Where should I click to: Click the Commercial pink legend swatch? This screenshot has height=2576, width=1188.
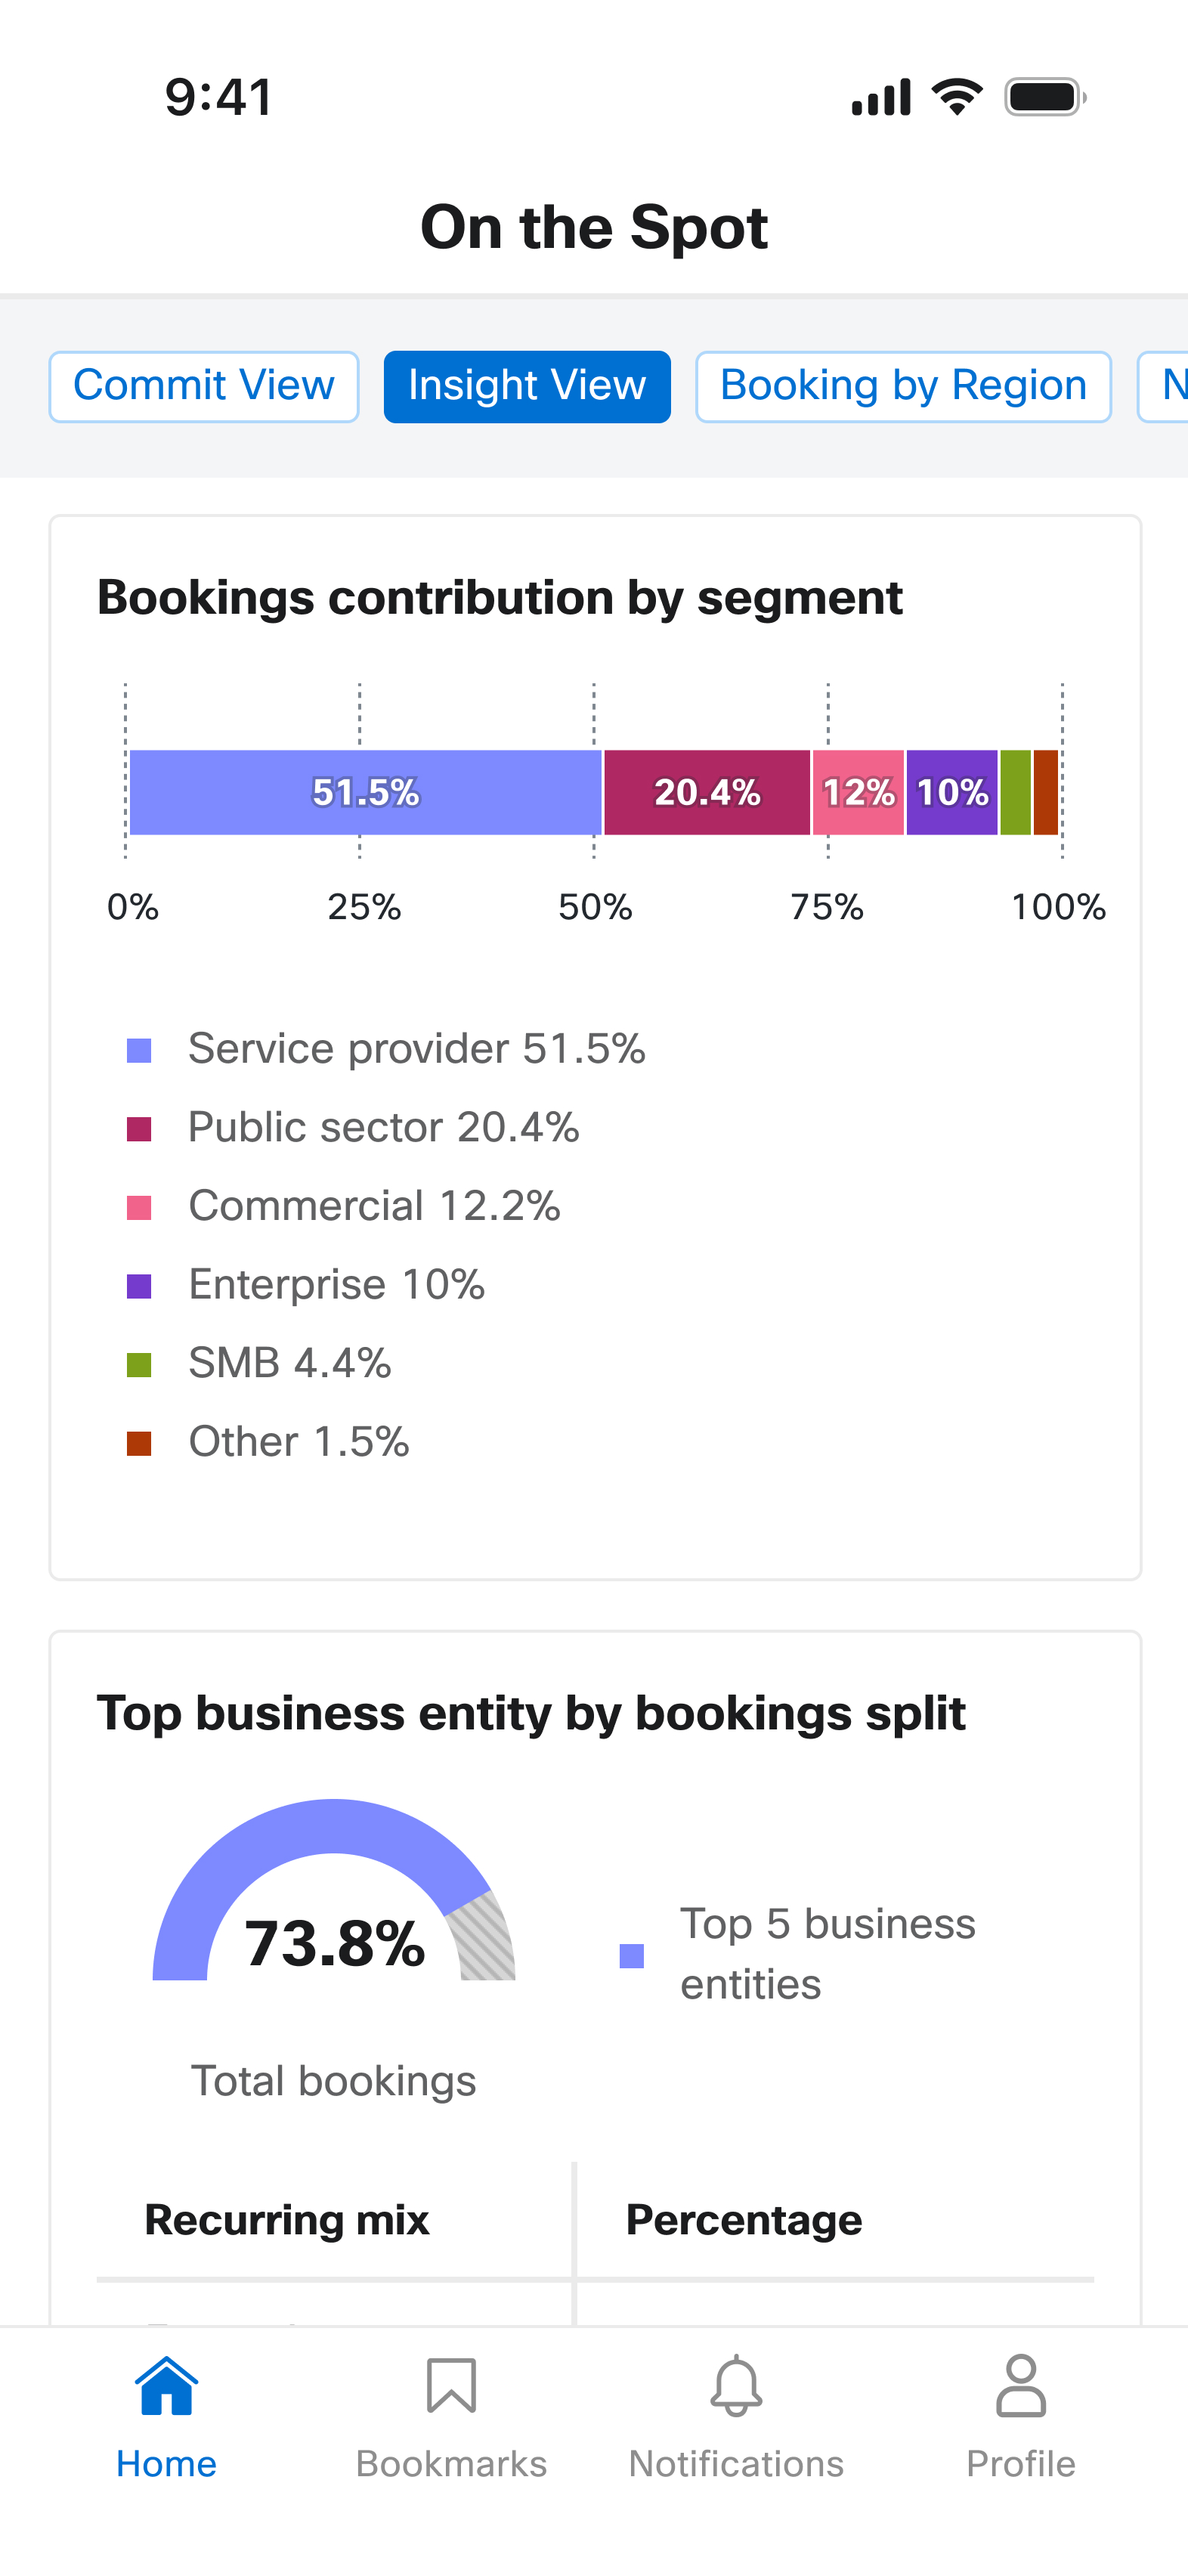pos(139,1207)
